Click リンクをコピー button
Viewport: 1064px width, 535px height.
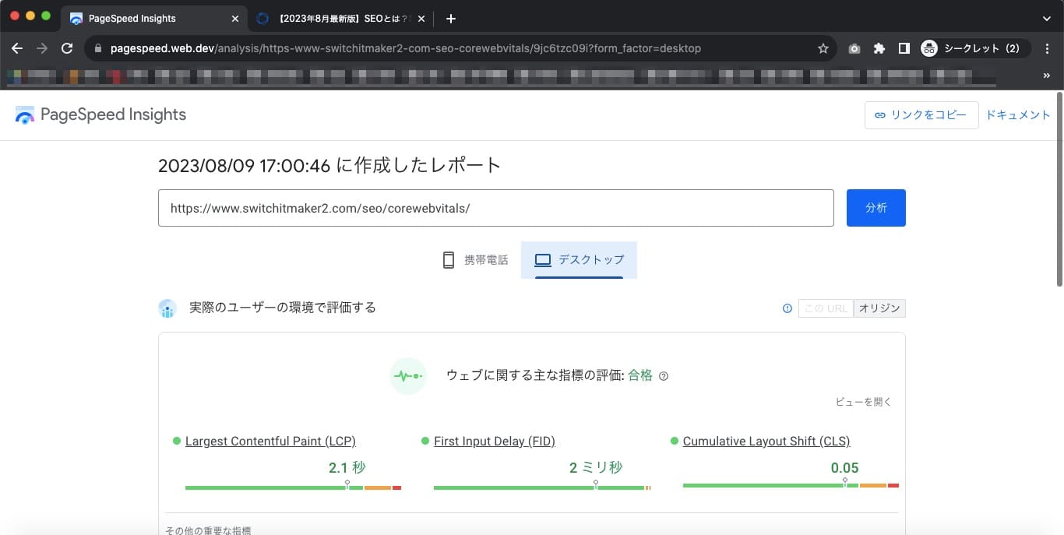pyautogui.click(x=921, y=114)
